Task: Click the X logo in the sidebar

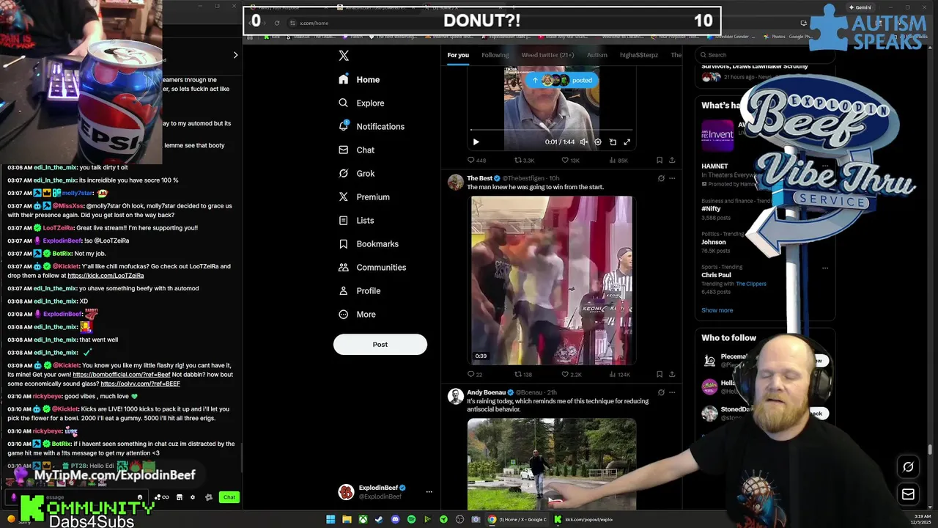Action: (344, 56)
